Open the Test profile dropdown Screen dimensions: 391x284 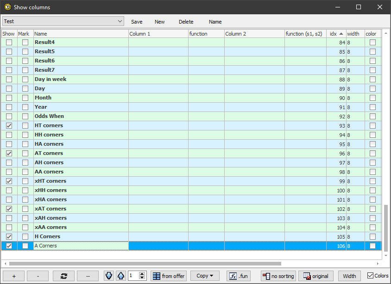tap(63, 21)
